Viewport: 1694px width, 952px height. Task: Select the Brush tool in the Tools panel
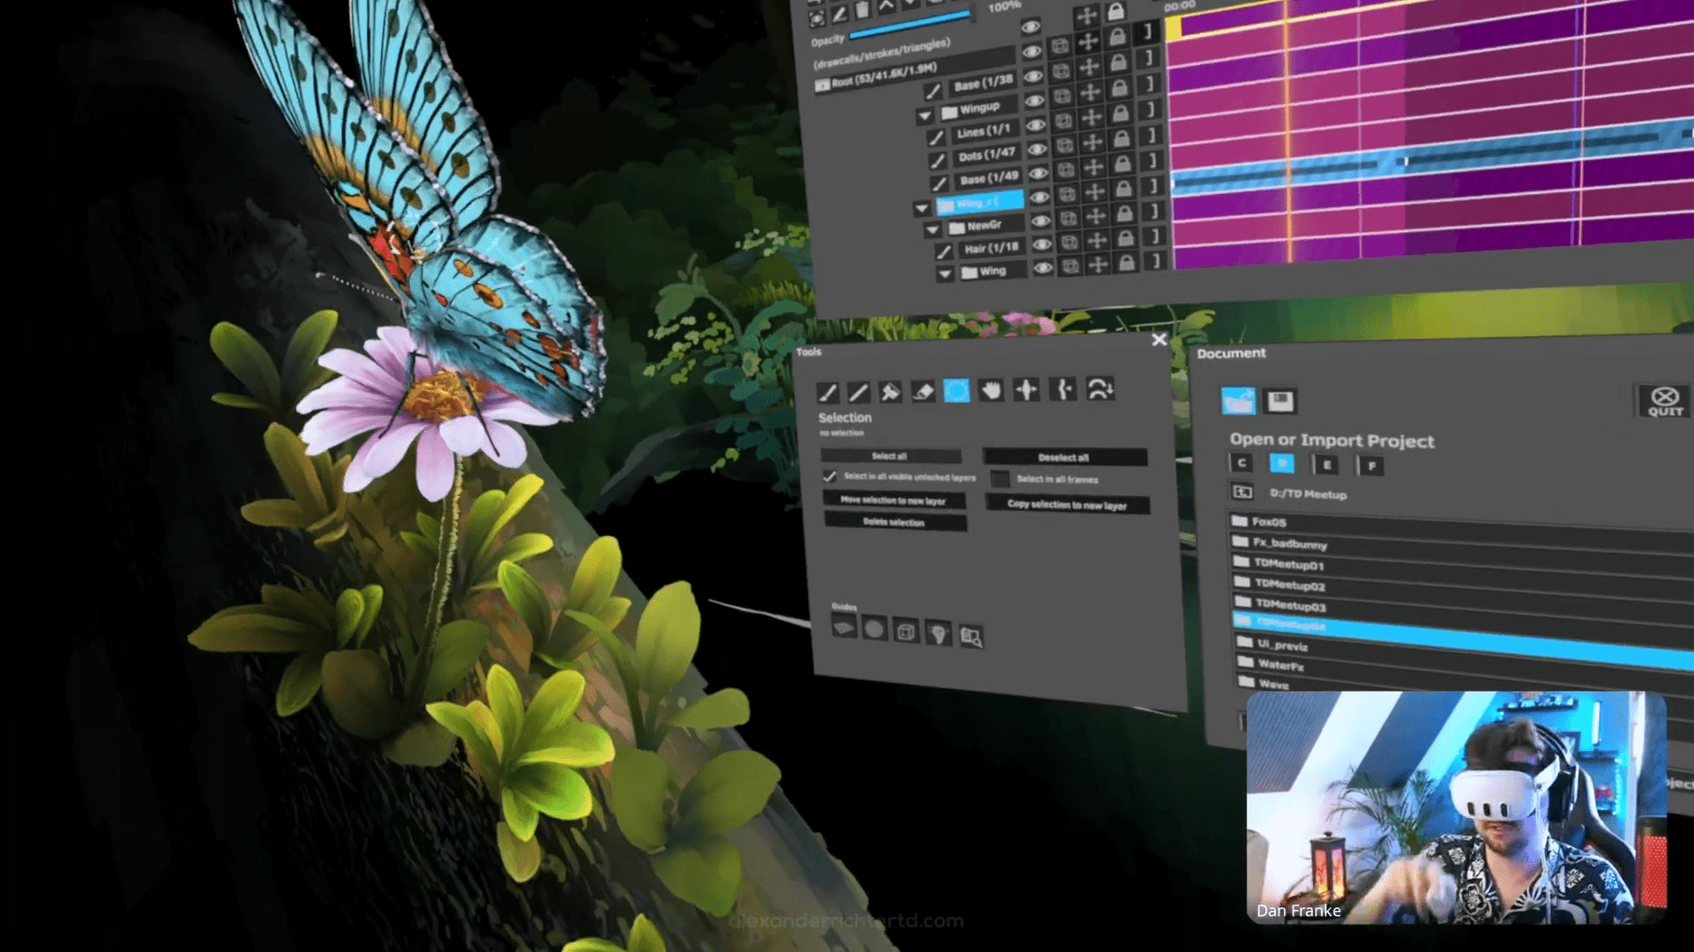[828, 392]
